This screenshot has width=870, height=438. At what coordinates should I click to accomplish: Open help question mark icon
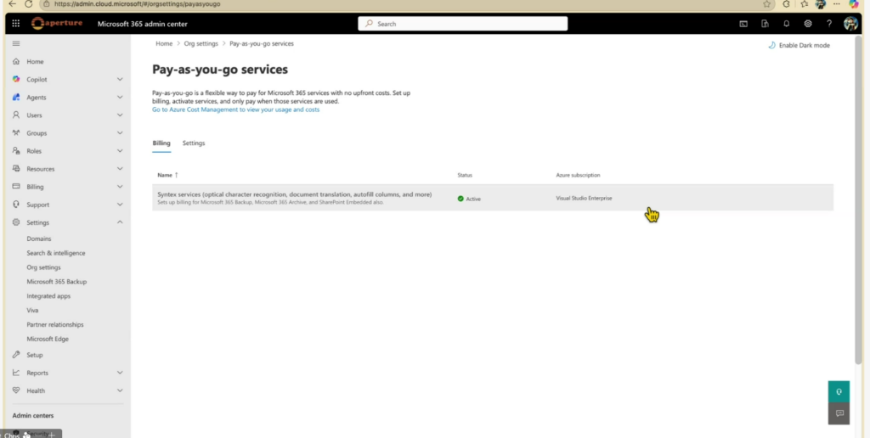pyautogui.click(x=829, y=24)
